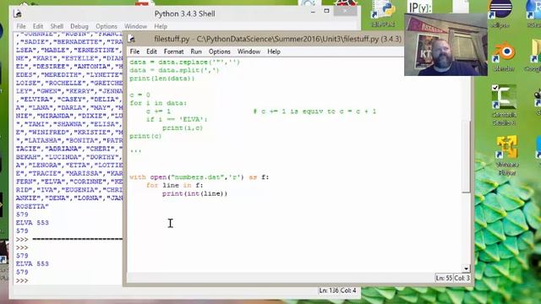Maximize the Python 3.4.3 Shell window
This screenshot has height=304, width=541.
326,11
